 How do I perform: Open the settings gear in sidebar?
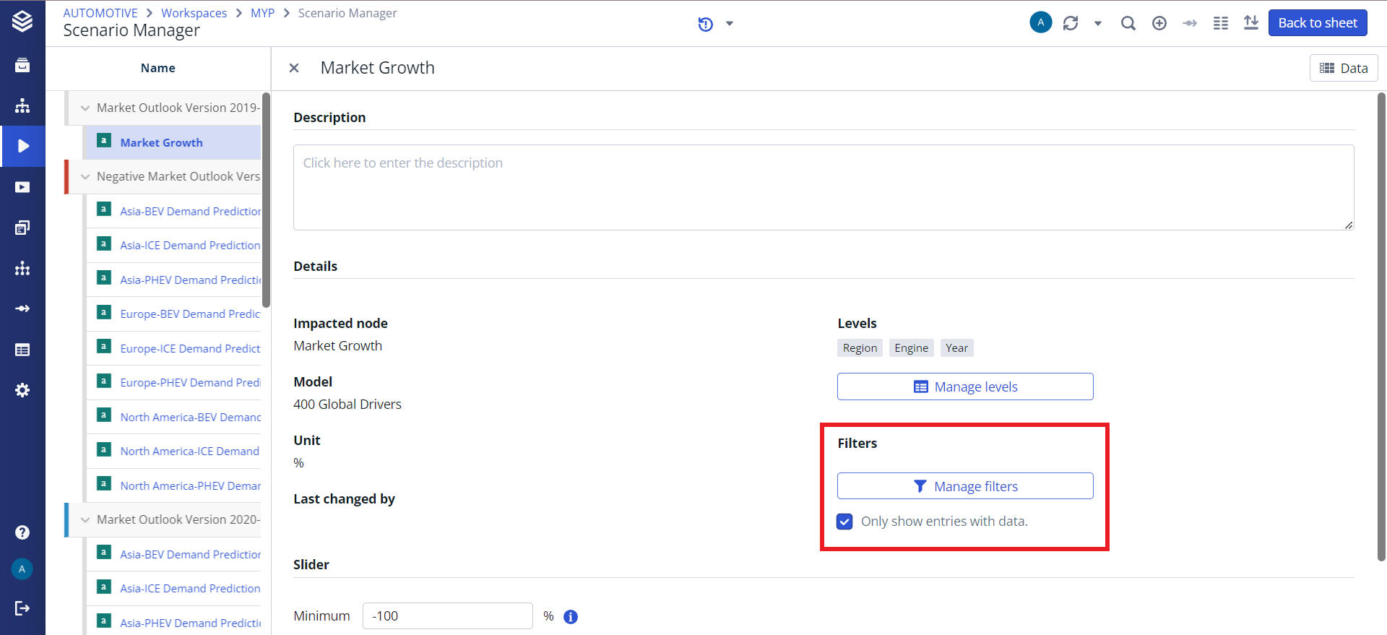[22, 390]
